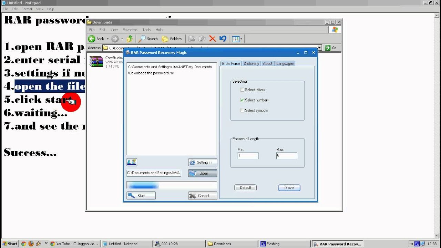Enable the Select symbols checkbox

point(242,110)
